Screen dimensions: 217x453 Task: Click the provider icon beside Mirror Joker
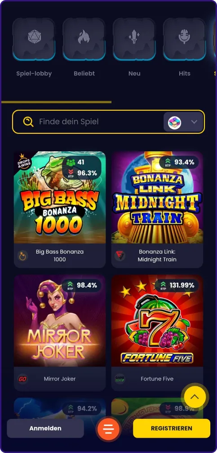(23, 379)
